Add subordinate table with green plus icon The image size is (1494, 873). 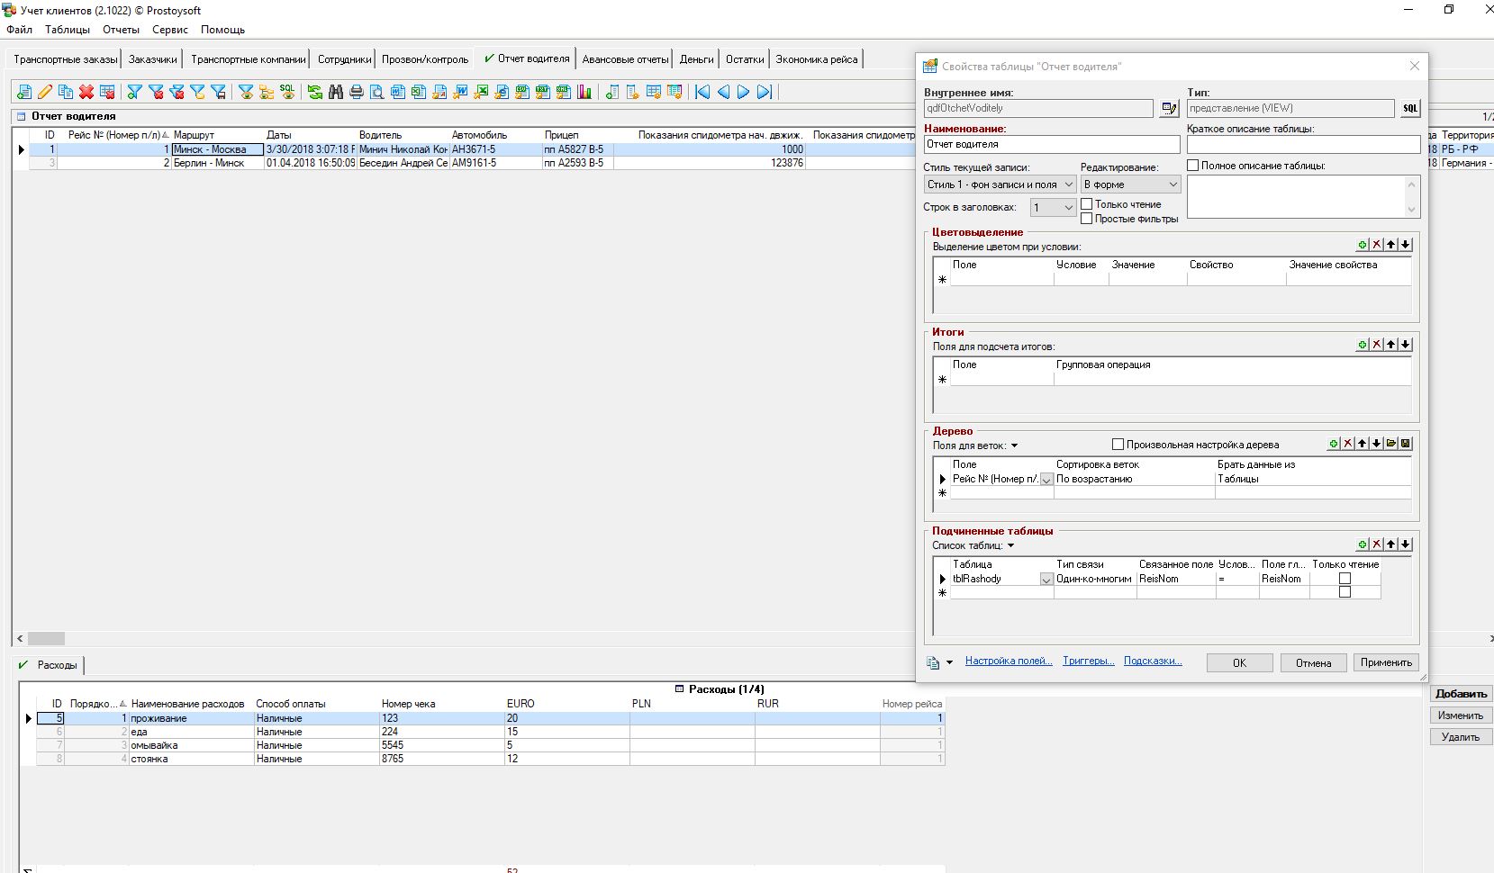tap(1363, 544)
